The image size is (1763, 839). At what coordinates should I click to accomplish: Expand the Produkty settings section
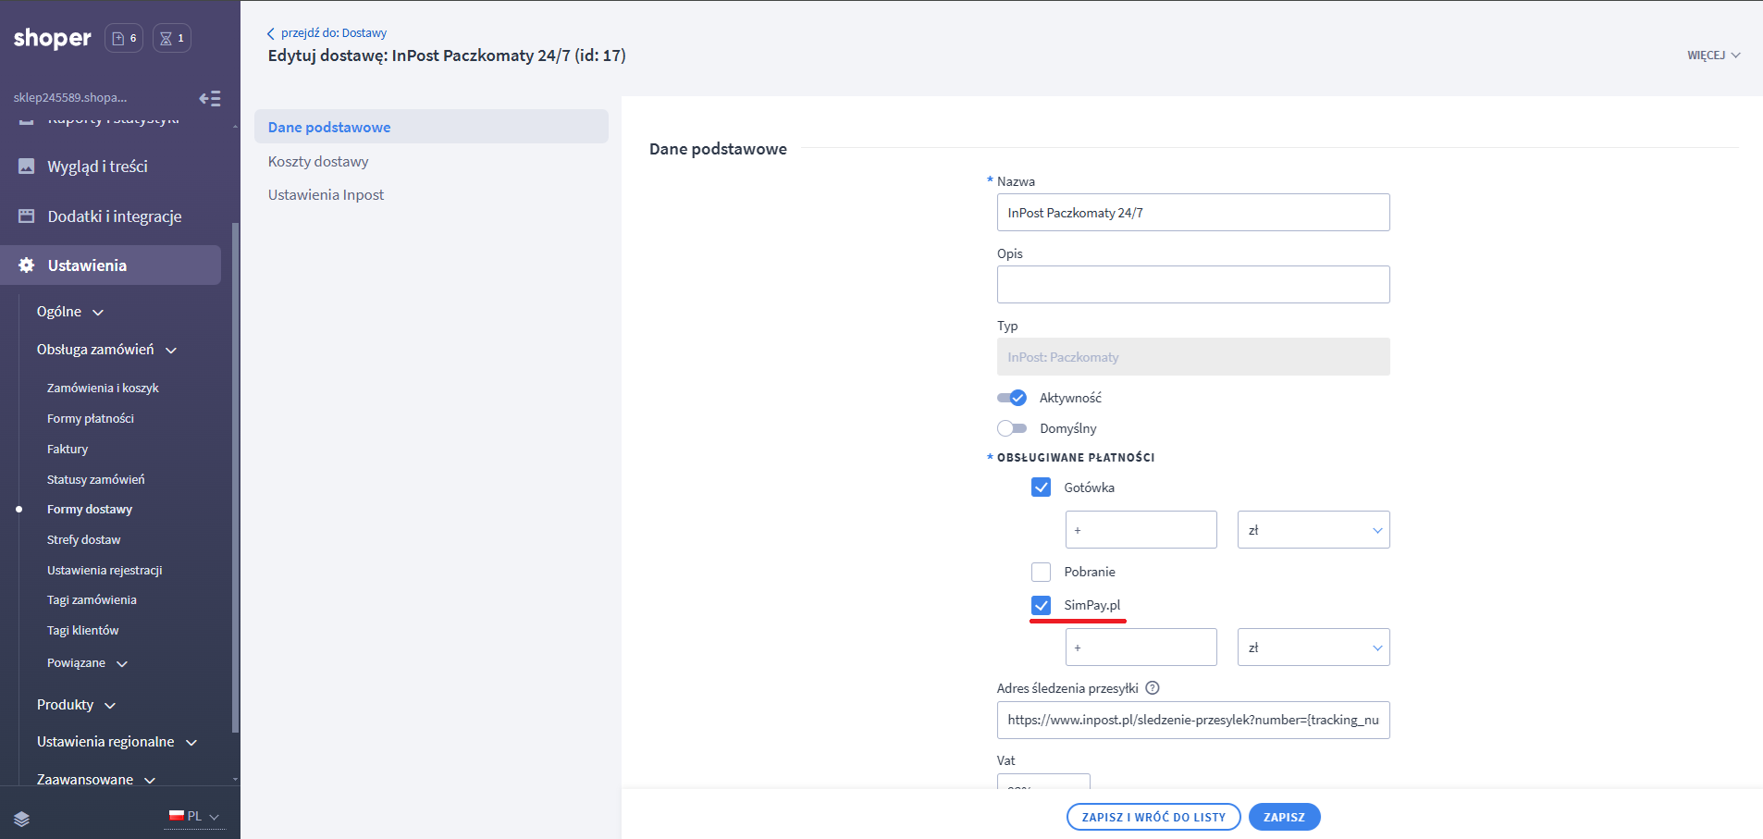76,705
